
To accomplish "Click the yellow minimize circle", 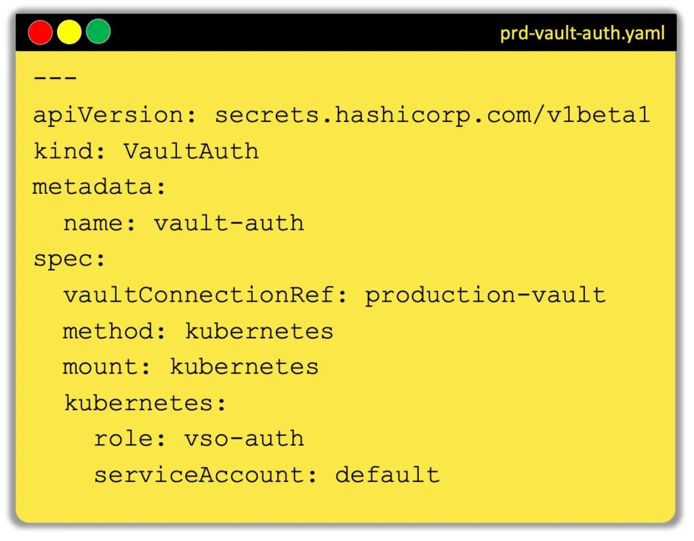I will 69,32.
